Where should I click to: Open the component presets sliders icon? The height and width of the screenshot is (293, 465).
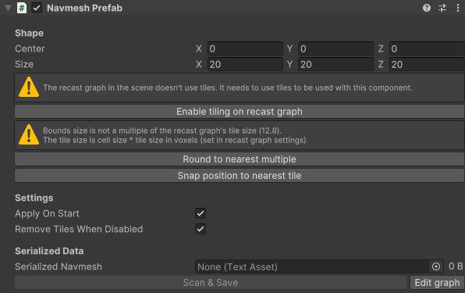pyautogui.click(x=442, y=8)
